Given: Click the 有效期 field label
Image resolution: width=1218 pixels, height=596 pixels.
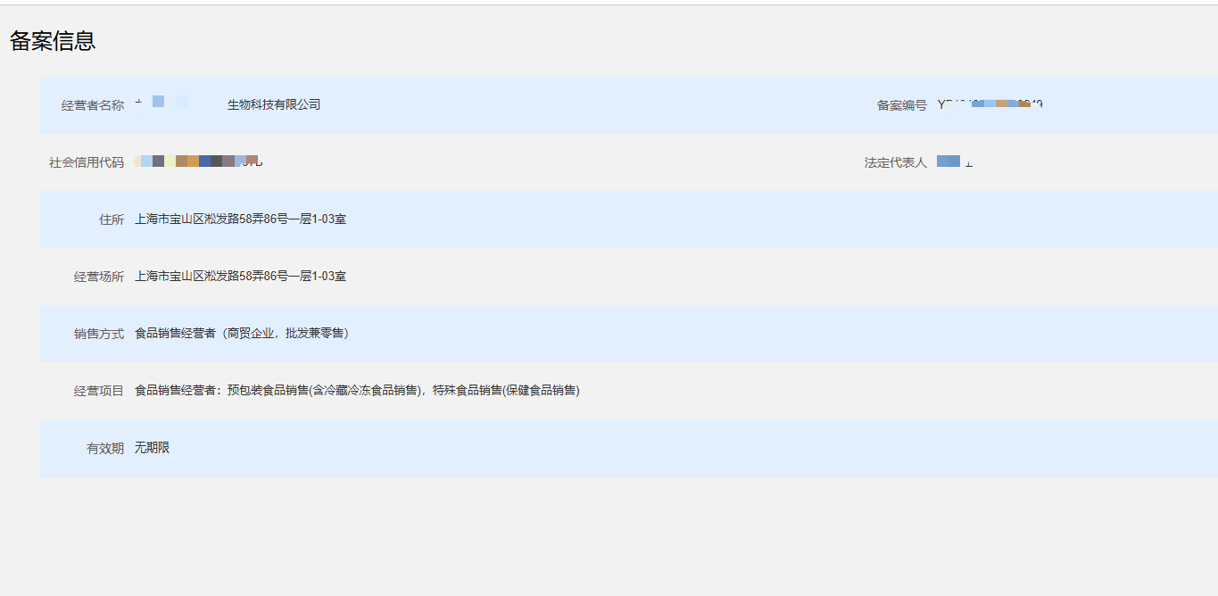Looking at the screenshot, I should [105, 448].
